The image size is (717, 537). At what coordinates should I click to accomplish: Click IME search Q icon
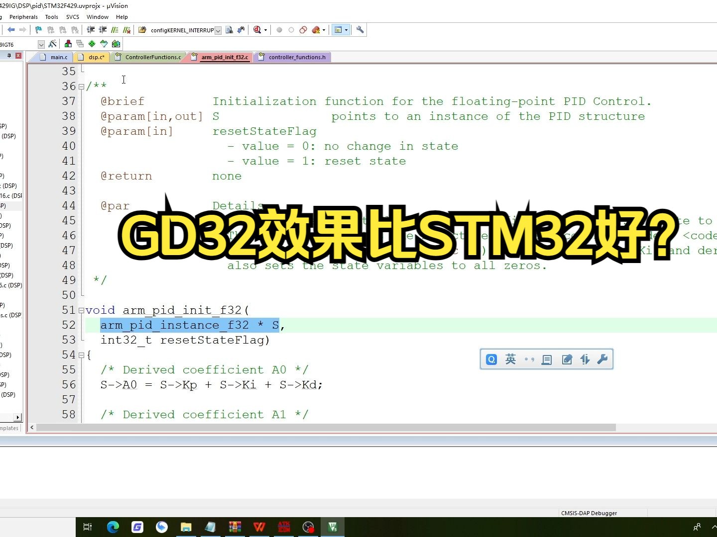click(491, 359)
